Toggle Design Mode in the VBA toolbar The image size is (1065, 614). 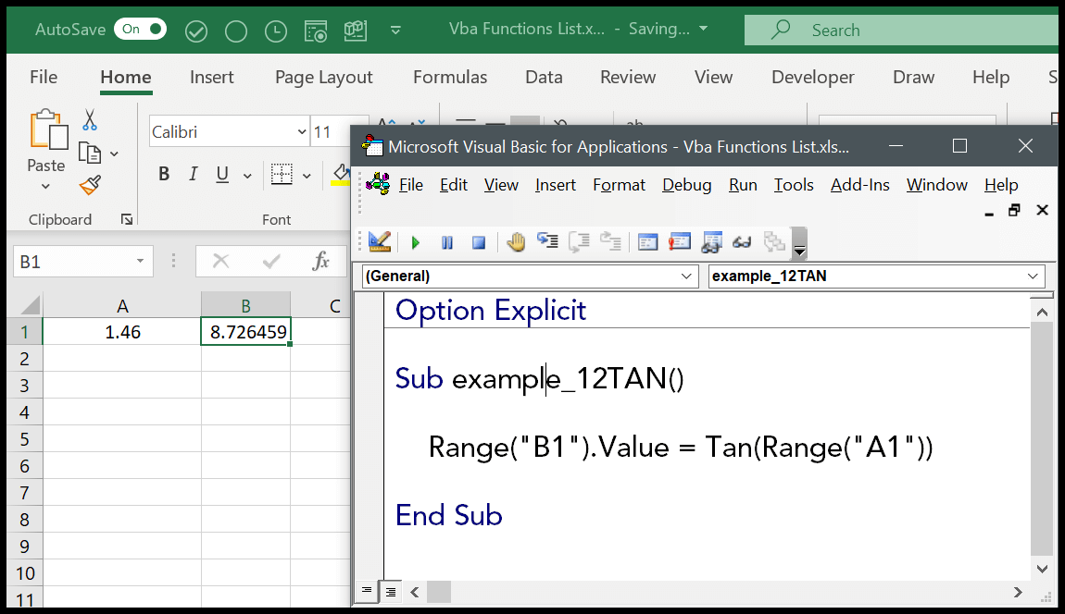coord(380,241)
